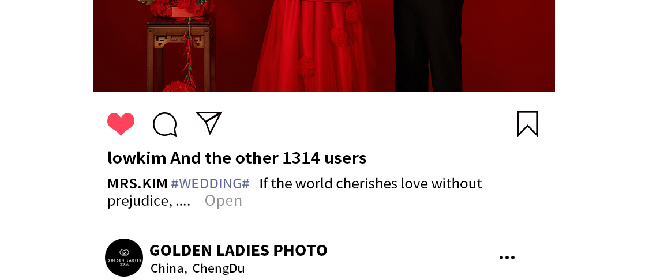Click the truncated 'prejudice, ....' caption line

tap(149, 201)
